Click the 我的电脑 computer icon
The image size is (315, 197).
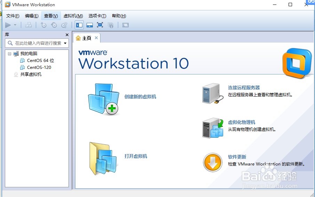point(16,54)
